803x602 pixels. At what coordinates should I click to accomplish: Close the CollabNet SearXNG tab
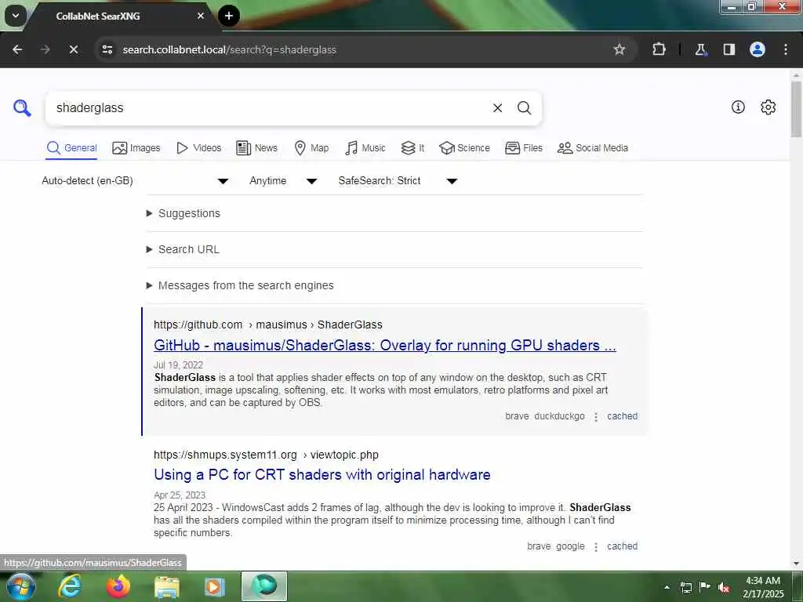tap(201, 16)
